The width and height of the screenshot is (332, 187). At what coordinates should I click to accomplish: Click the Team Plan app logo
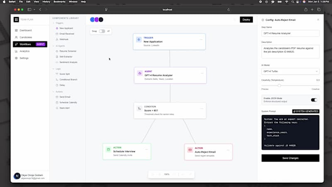(16, 20)
